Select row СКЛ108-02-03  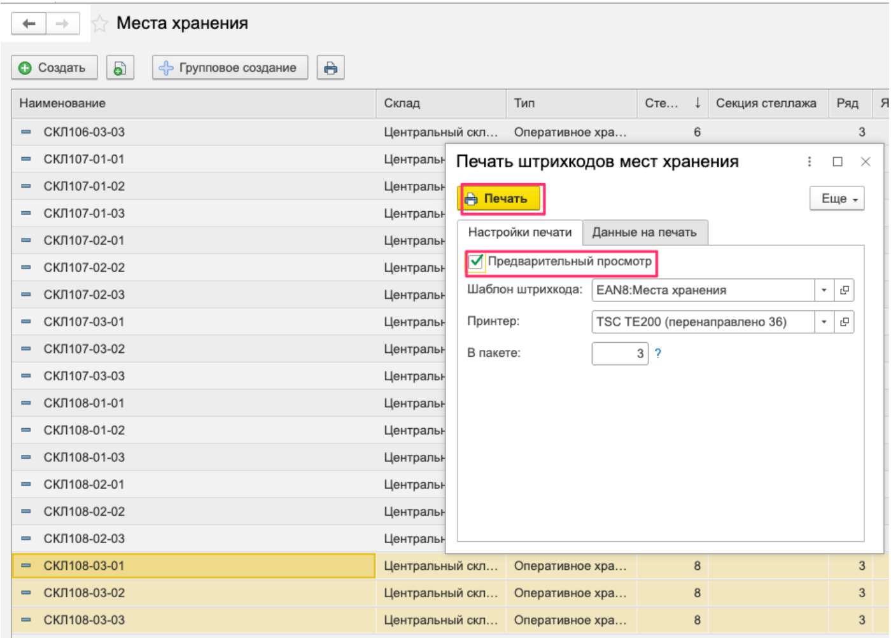193,539
